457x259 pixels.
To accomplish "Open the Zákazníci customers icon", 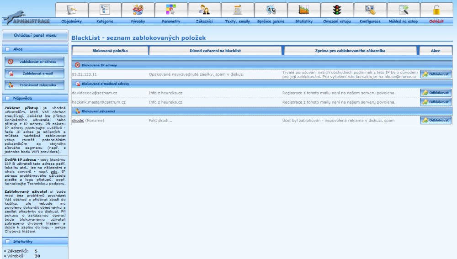I will (x=204, y=10).
